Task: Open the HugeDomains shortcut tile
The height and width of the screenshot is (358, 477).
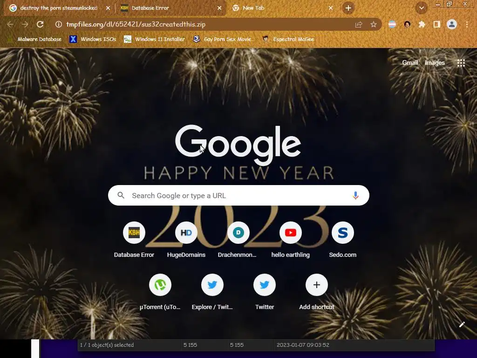Action: [x=186, y=240]
